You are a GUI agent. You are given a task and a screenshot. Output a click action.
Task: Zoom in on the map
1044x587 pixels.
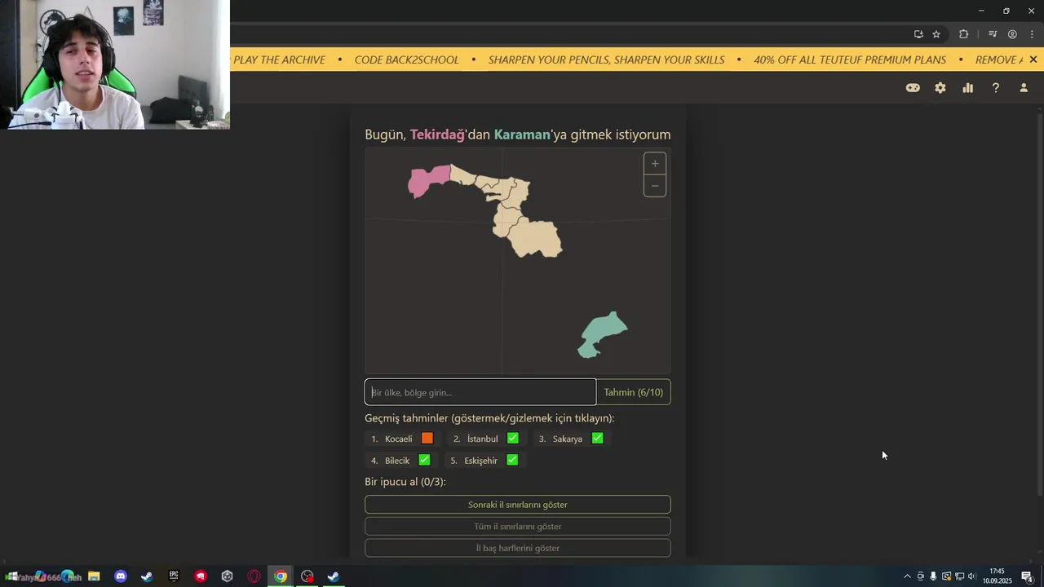(x=655, y=164)
